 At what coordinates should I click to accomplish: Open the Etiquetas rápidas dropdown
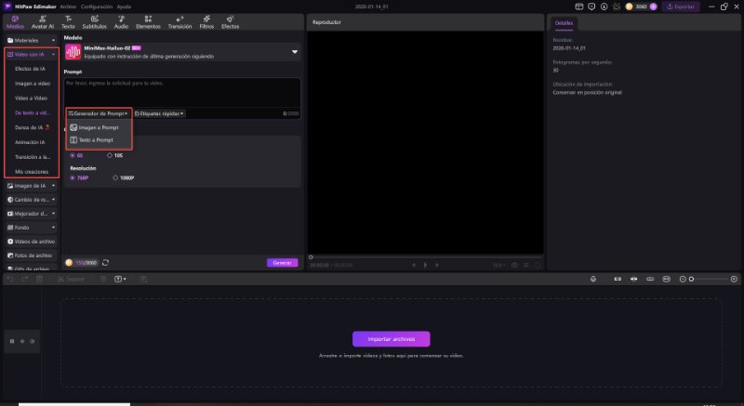point(159,113)
